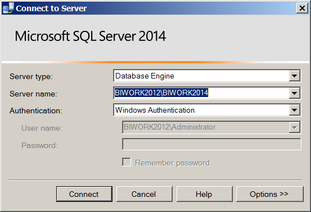Click the Server name: label
The width and height of the screenshot is (311, 212).
pos(33,94)
